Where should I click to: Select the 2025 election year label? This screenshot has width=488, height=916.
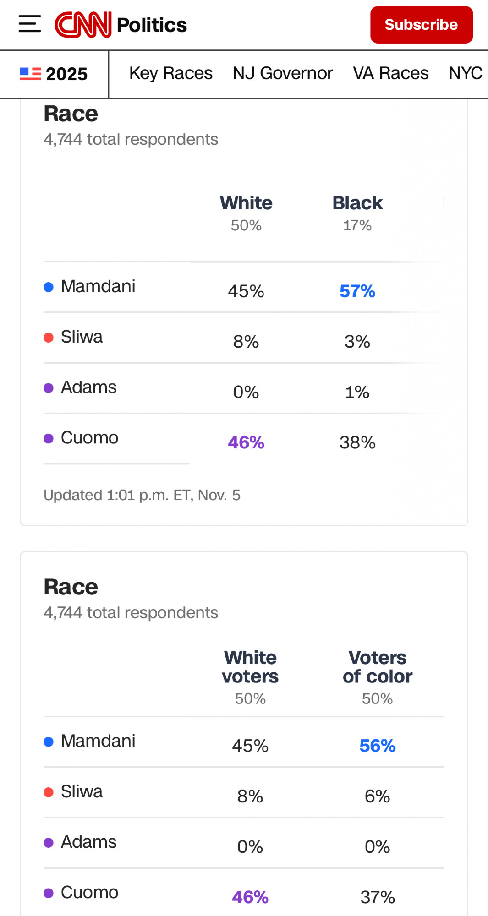[x=66, y=74]
